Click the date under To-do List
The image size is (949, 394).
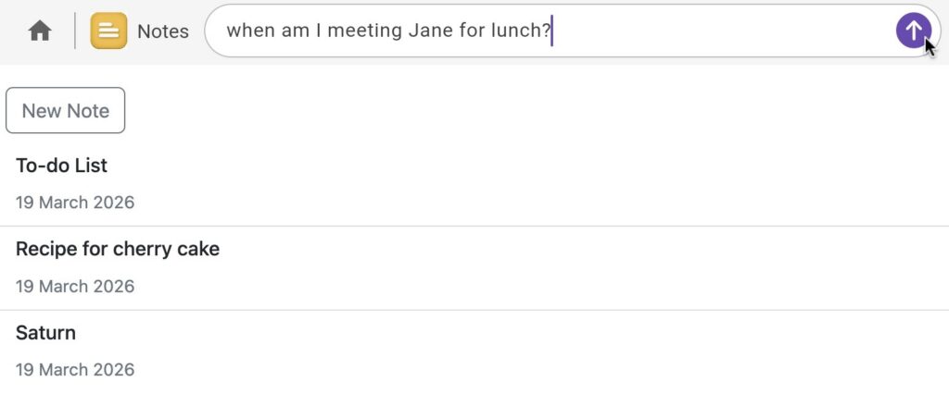(x=75, y=203)
